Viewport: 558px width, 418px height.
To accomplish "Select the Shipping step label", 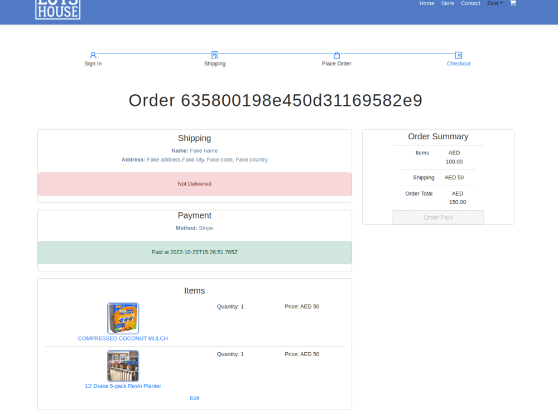I will pyautogui.click(x=215, y=64).
